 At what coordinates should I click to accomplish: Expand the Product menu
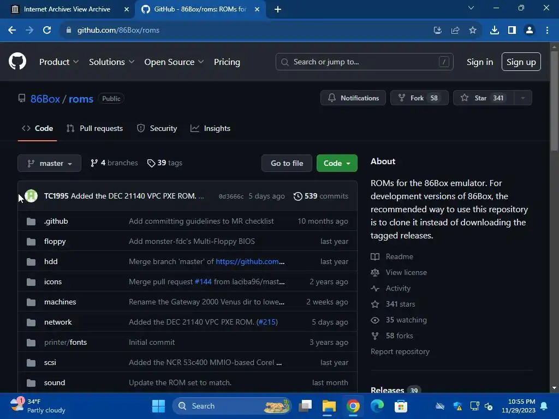point(59,62)
